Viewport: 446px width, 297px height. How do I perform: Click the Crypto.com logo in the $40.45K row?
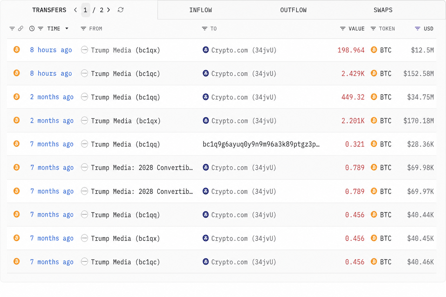(206, 238)
